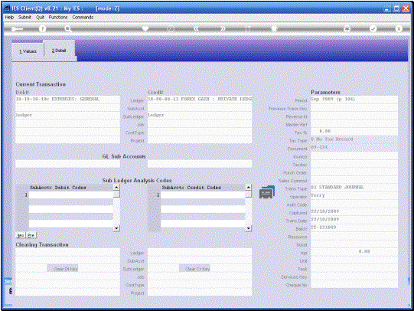Click the magnifying glass search icon
Screen dimensions: 414x311
[x=68, y=29]
